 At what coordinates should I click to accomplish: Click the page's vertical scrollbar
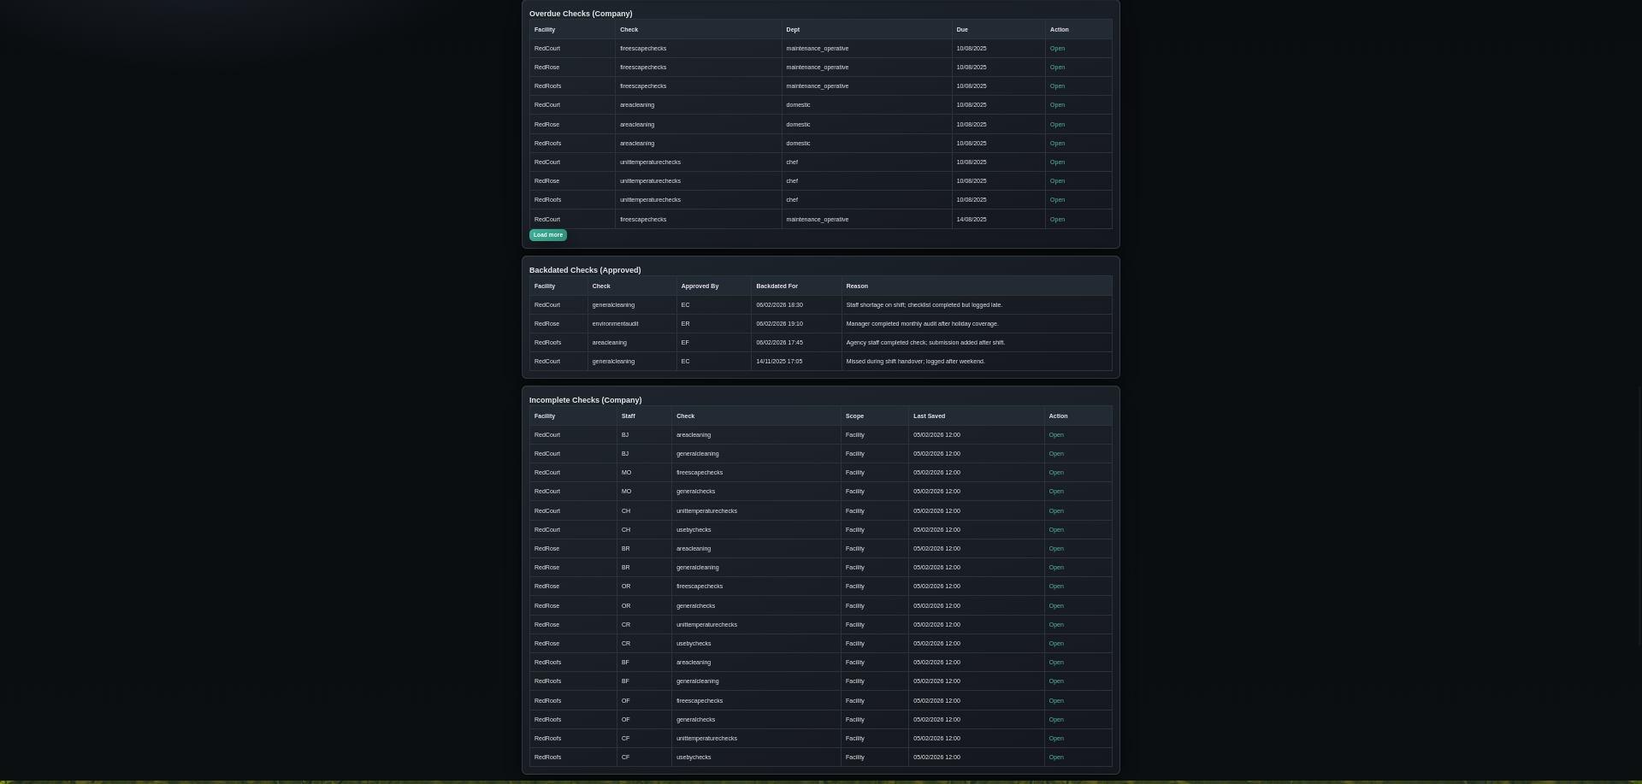coord(1637,513)
